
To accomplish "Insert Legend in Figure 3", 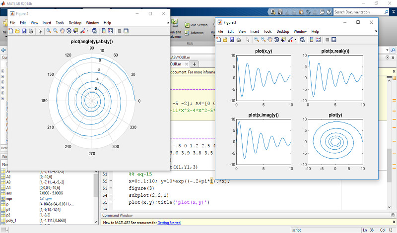I will click(318, 40).
